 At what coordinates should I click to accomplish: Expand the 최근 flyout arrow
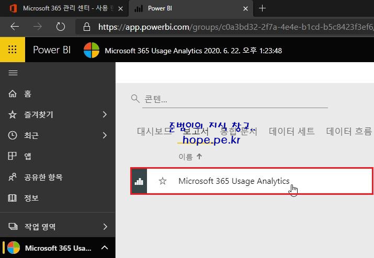[105, 135]
